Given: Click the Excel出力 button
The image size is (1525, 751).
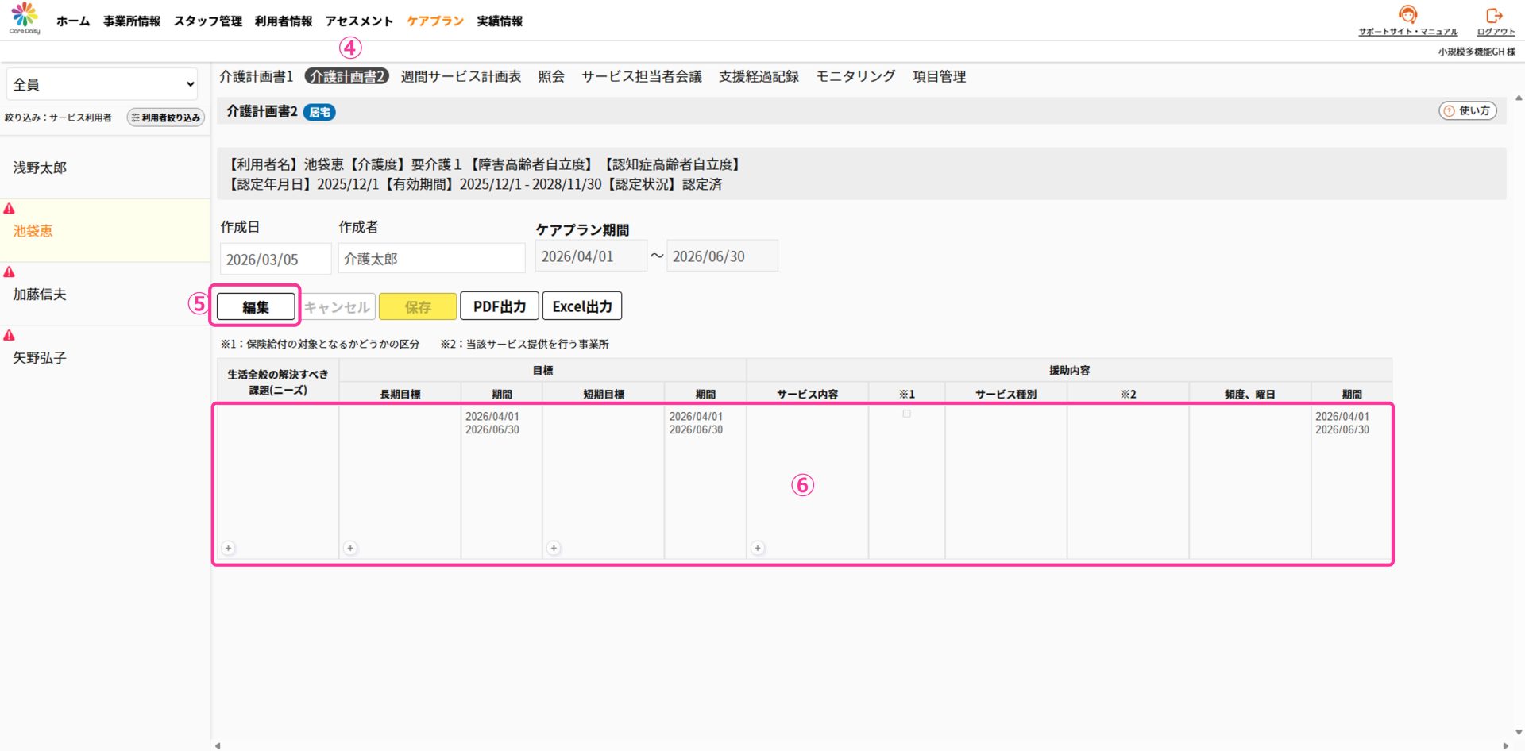Looking at the screenshot, I should click(x=581, y=306).
